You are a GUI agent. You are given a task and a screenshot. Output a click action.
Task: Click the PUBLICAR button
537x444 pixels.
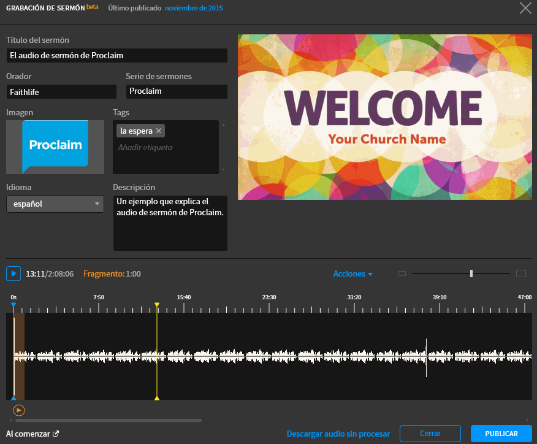click(x=501, y=434)
